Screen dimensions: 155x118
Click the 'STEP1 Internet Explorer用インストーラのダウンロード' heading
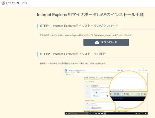coord(79,26)
